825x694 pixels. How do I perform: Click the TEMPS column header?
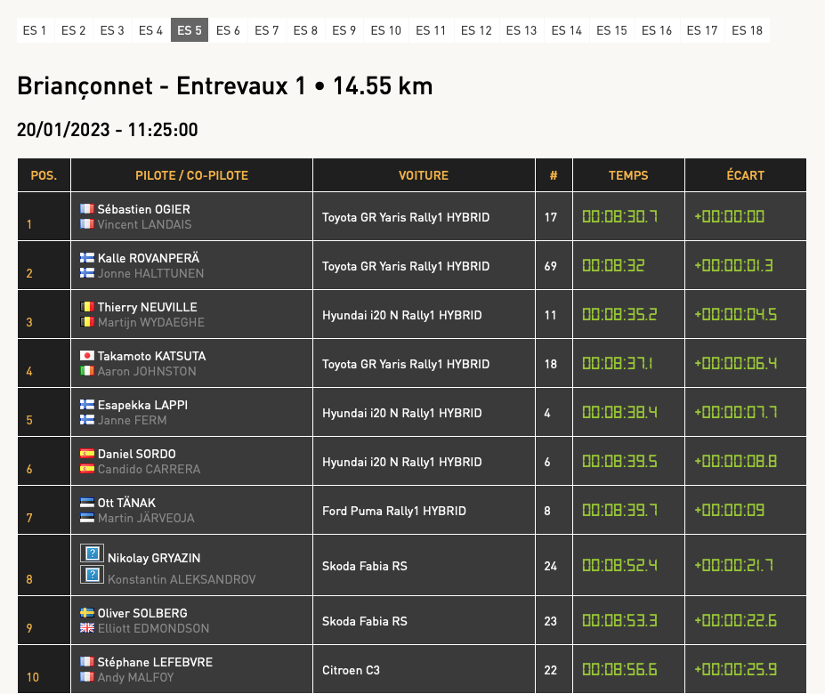pos(628,175)
